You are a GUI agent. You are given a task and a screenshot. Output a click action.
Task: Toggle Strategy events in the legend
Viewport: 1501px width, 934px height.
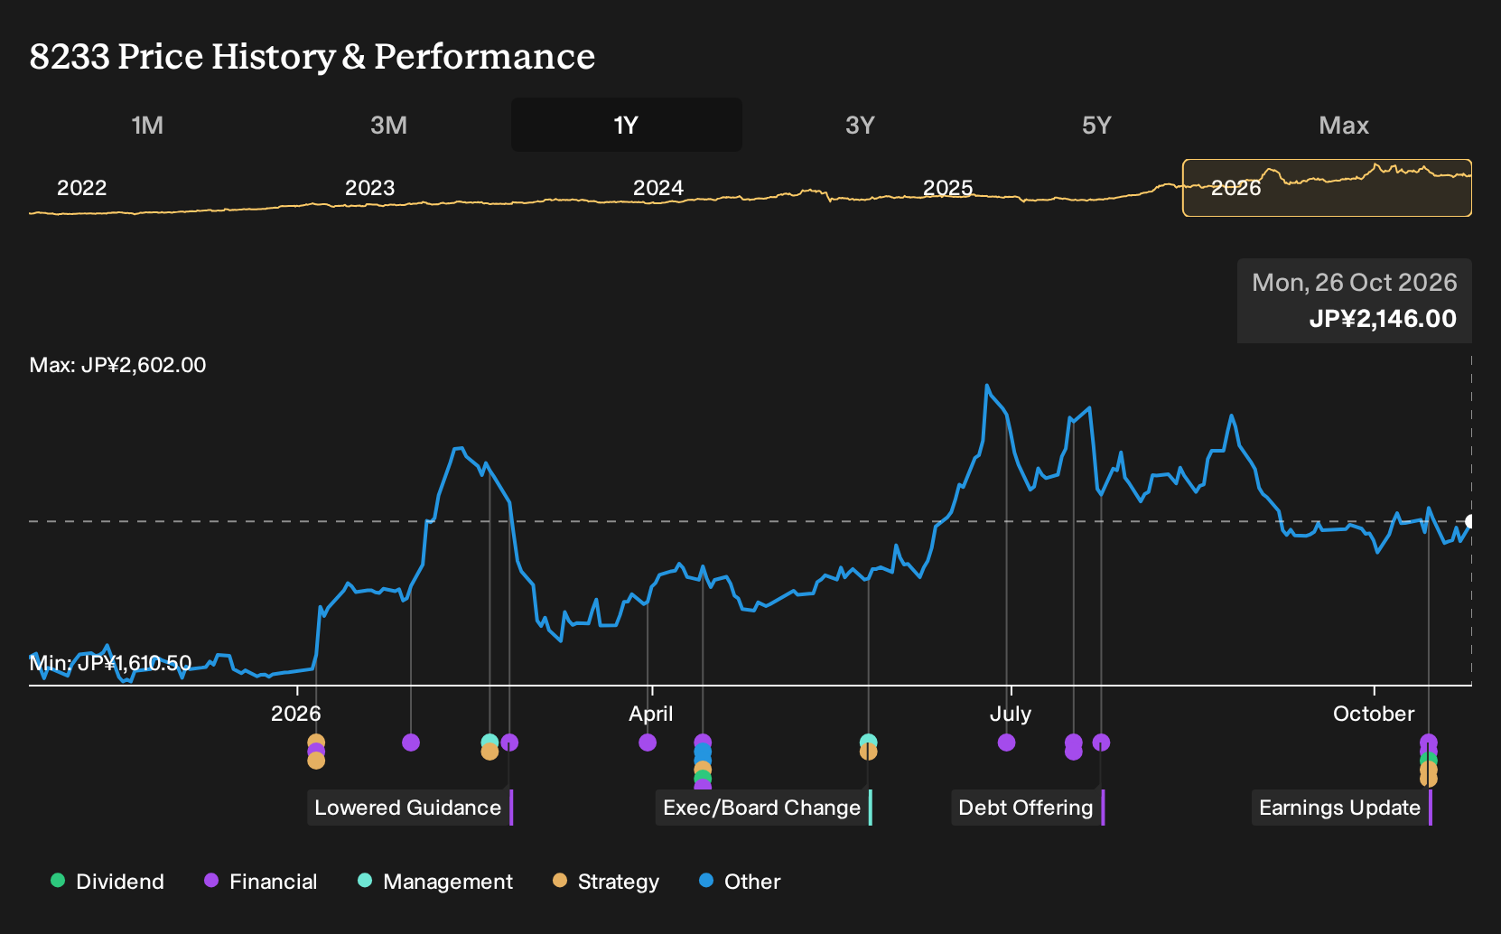[x=606, y=882]
